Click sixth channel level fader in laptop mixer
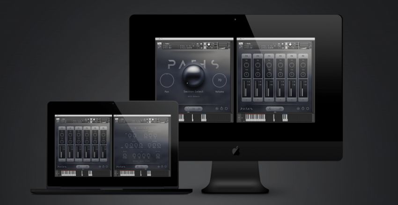 [102, 153]
